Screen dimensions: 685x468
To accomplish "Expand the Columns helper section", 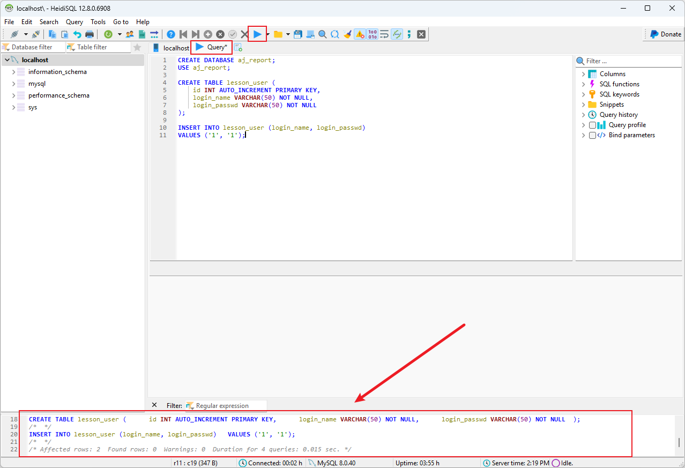I will 584,74.
